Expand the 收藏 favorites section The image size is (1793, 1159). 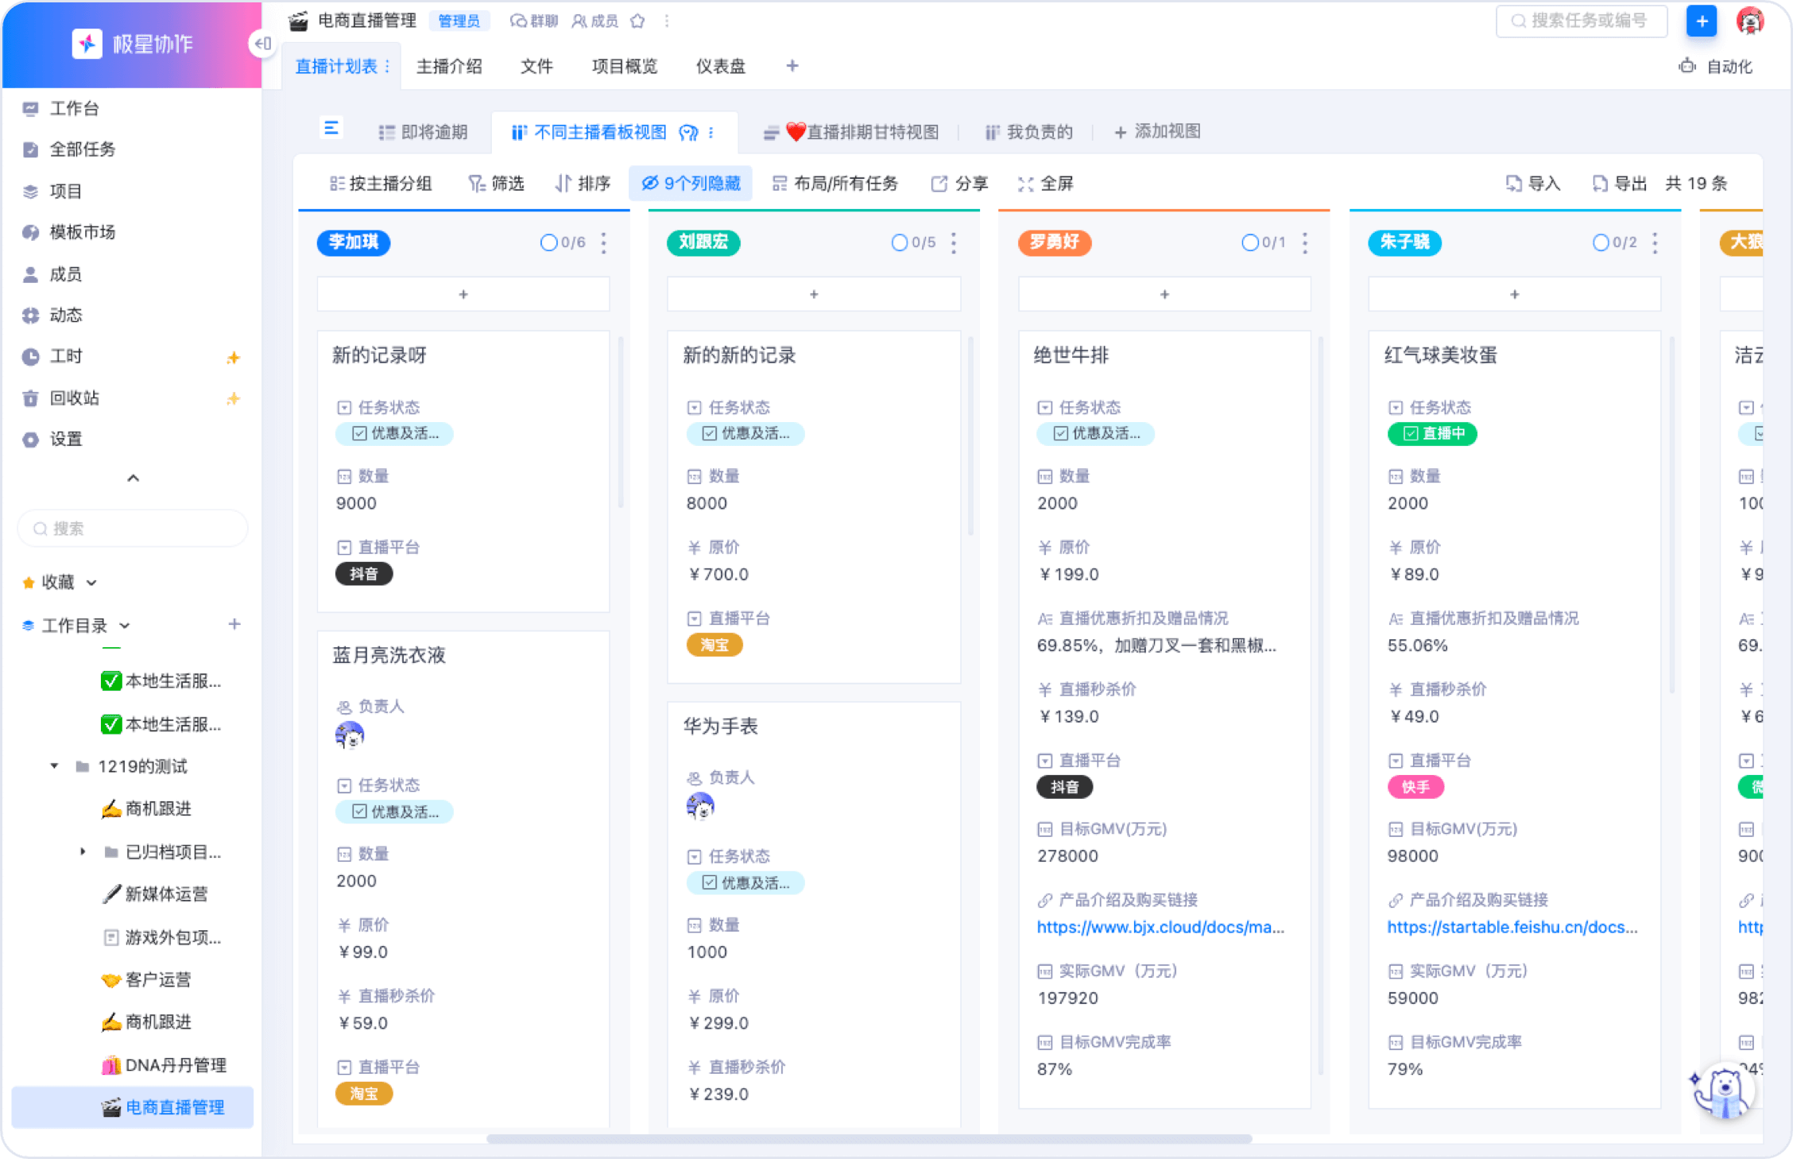click(x=91, y=583)
